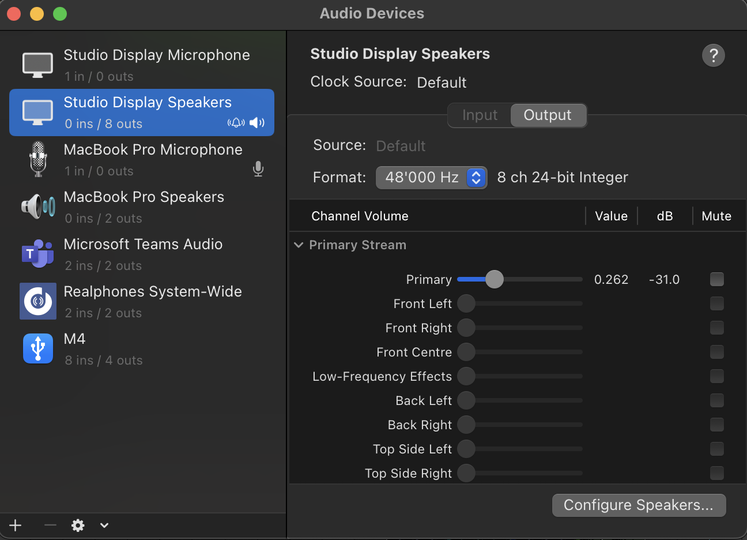Image resolution: width=747 pixels, height=540 pixels.
Task: Click the Value column header
Action: [611, 216]
